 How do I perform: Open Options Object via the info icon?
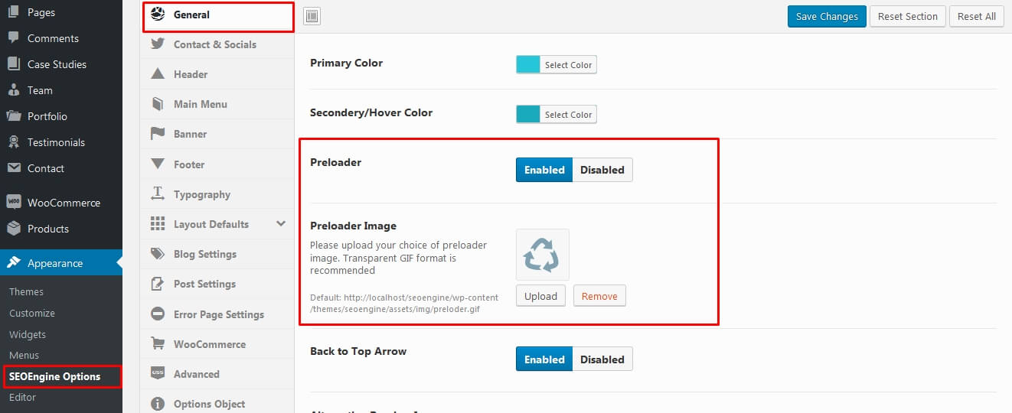[x=158, y=404]
